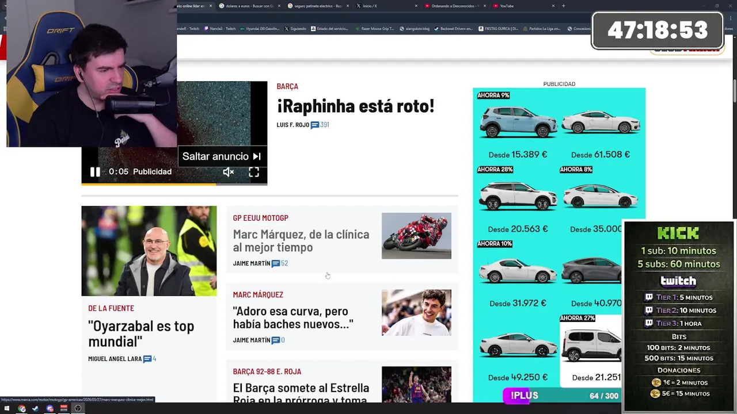Close the dolares a euros tab
The width and height of the screenshot is (737, 414).
(x=279, y=6)
